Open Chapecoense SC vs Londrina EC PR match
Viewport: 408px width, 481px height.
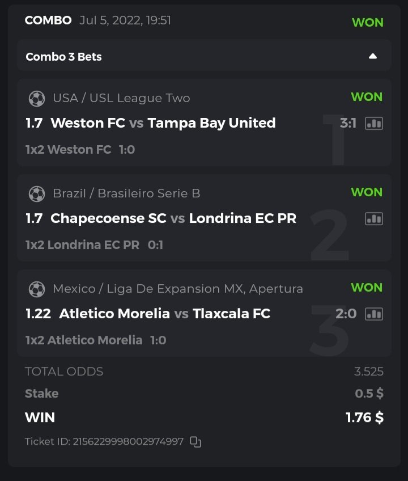(173, 218)
